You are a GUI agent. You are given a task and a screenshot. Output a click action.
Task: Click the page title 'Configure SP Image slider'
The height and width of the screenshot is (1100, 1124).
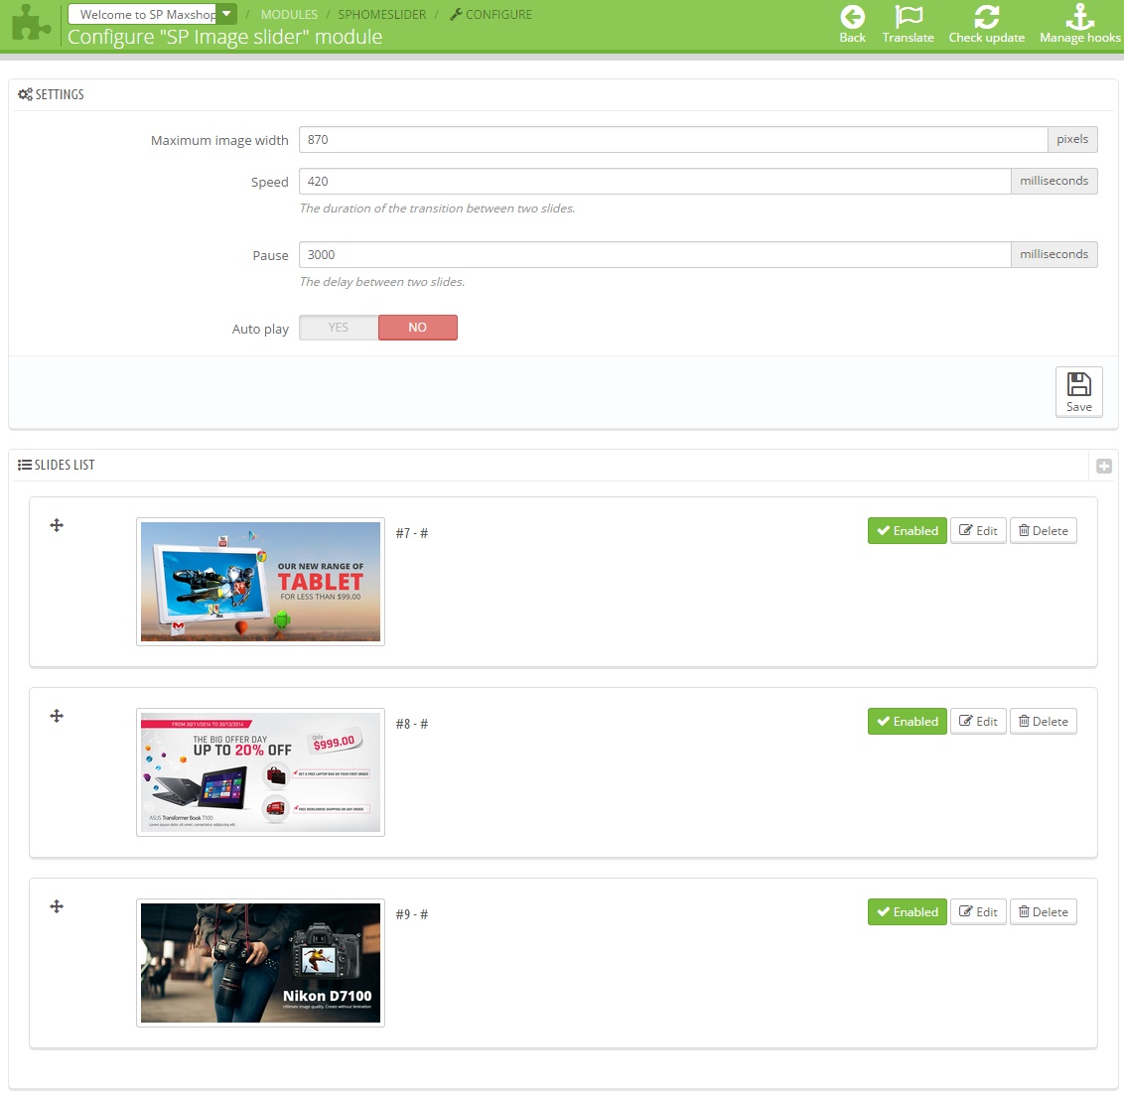(225, 37)
